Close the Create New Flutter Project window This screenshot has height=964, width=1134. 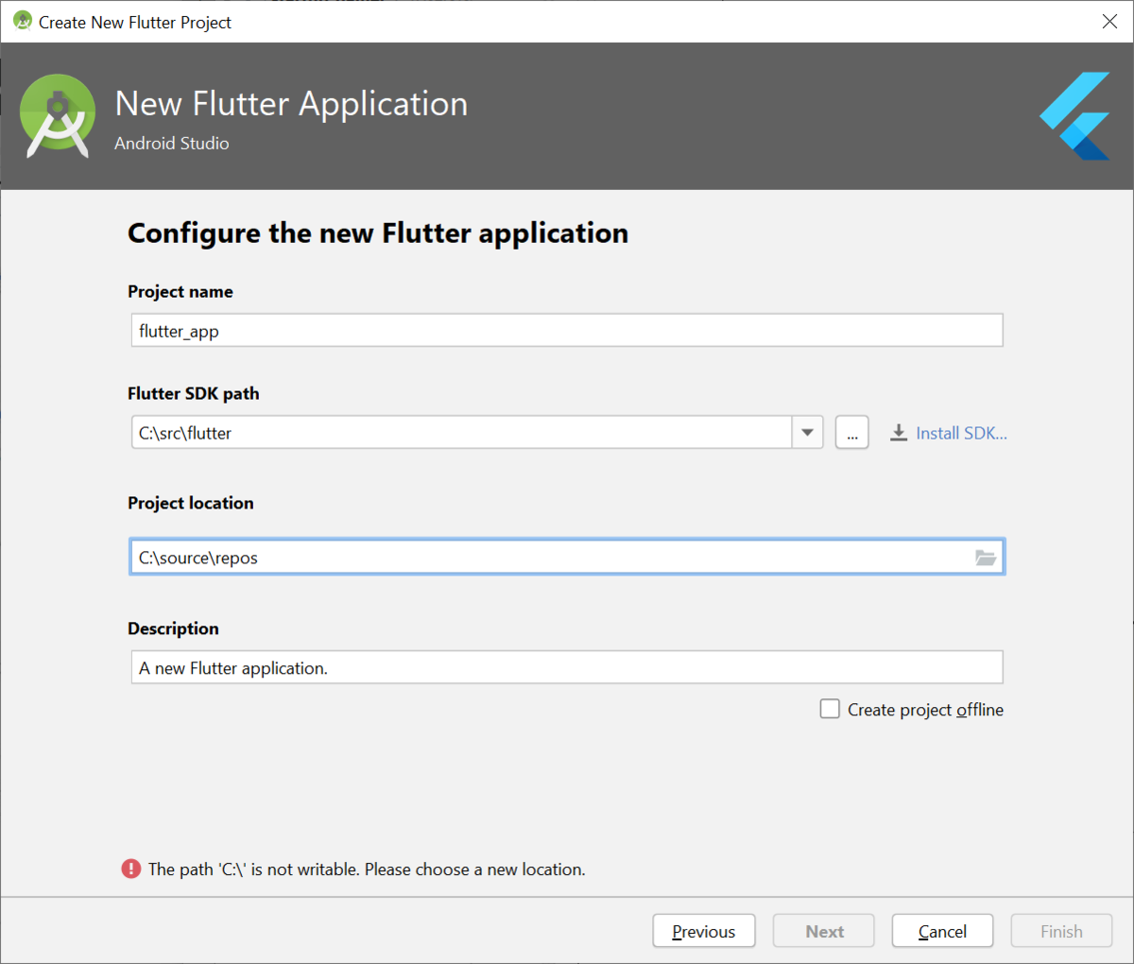click(1109, 21)
